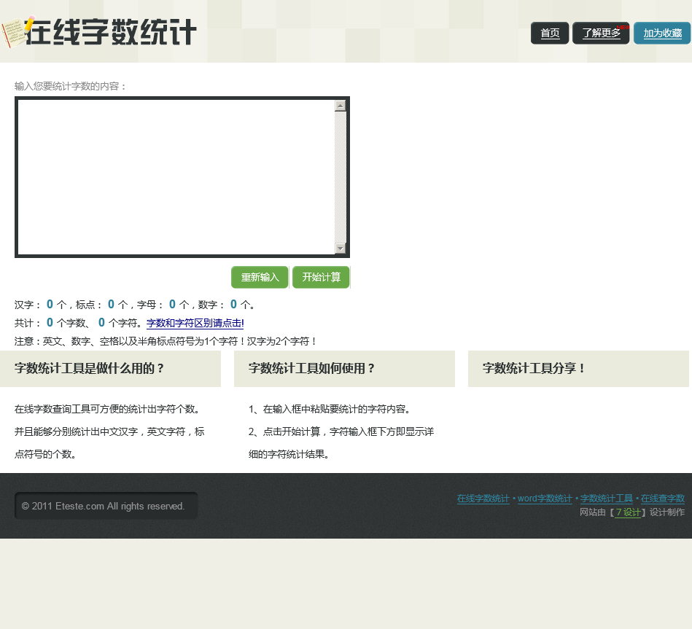This screenshot has height=629, width=692.
Task: Click the textarea scrollbar down arrow
Action: (x=341, y=249)
